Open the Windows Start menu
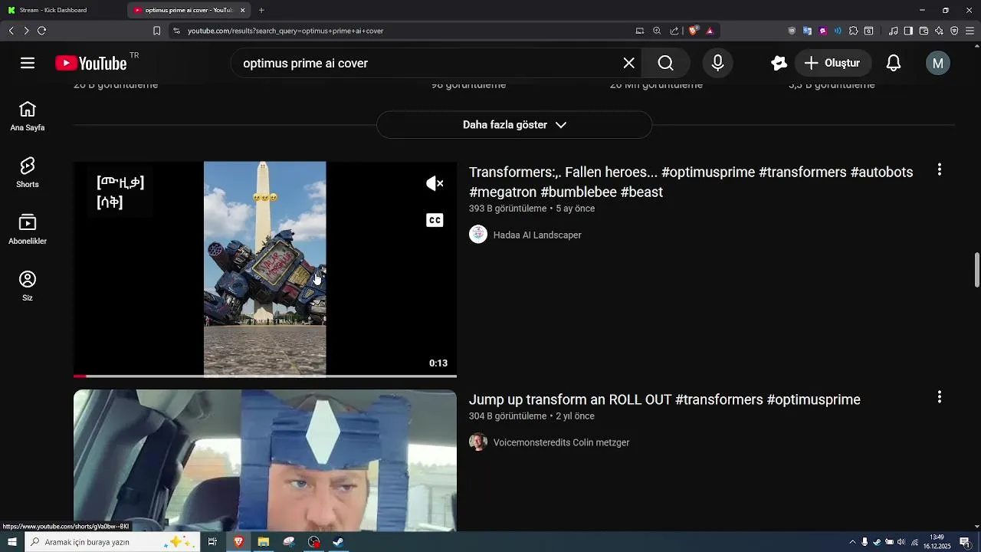 pos(11,542)
